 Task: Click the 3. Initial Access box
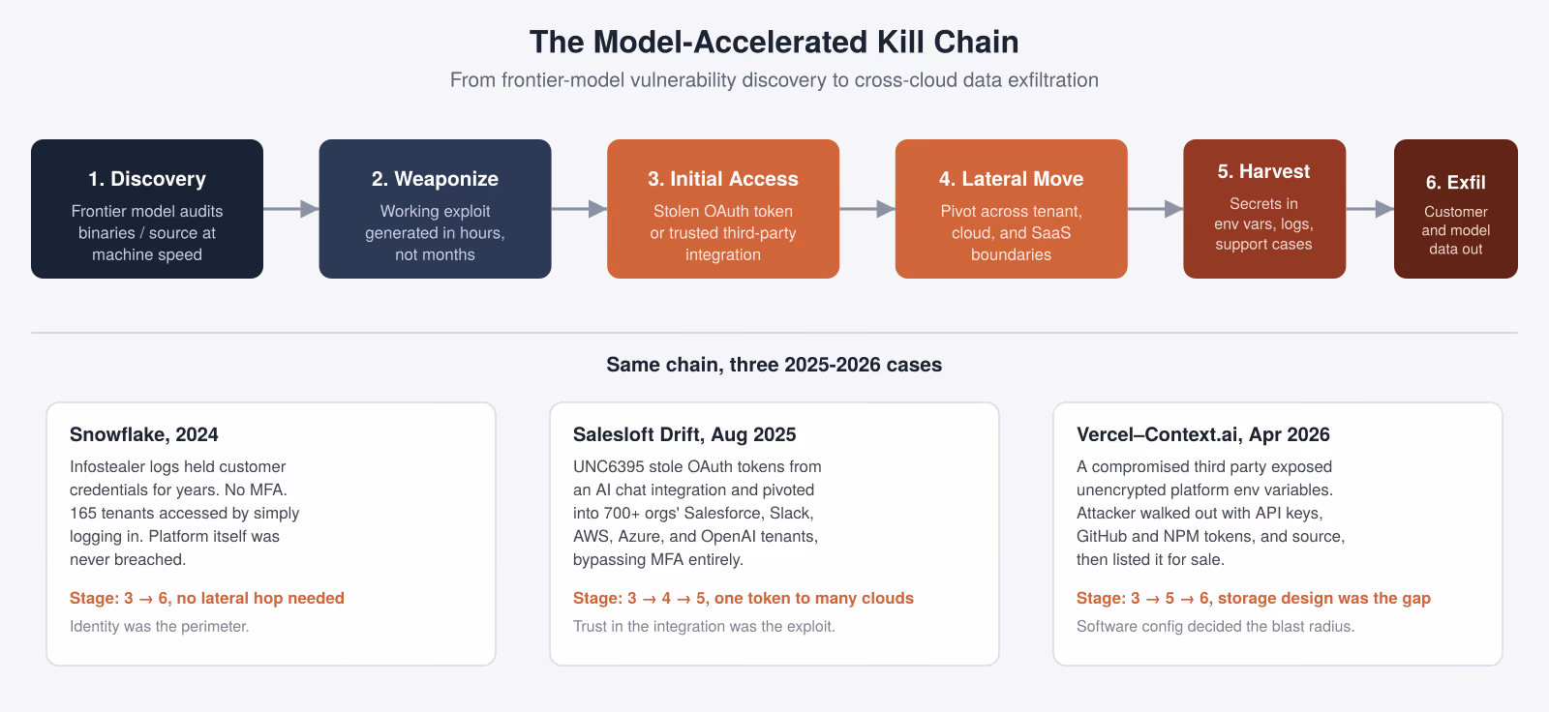723,209
